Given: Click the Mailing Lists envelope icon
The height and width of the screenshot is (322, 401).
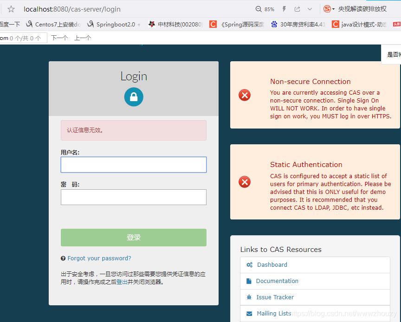Looking at the screenshot, I should (249, 314).
